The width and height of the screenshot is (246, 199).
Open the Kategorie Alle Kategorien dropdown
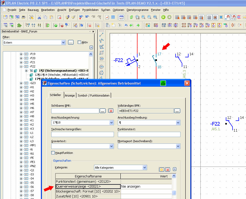pos(145,168)
